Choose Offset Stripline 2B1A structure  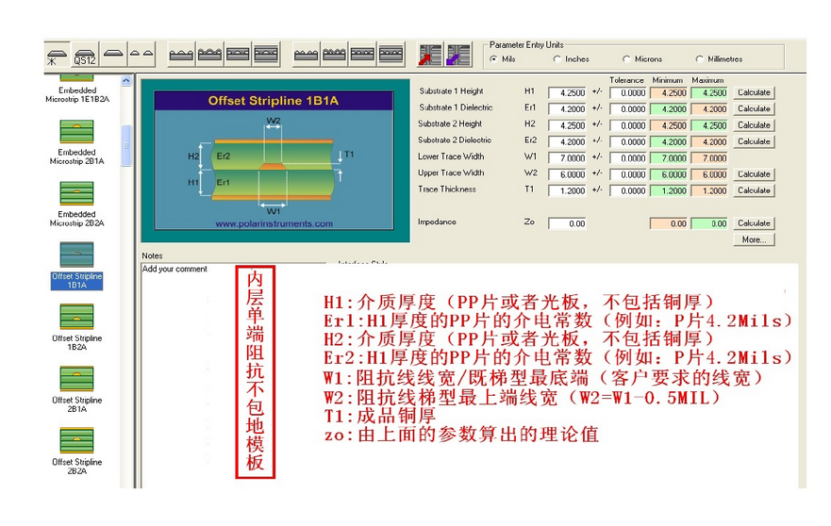(x=76, y=390)
